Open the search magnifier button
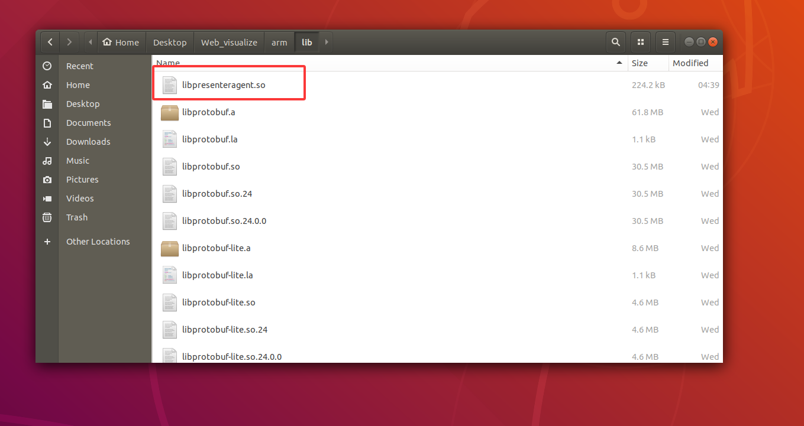 [x=616, y=42]
